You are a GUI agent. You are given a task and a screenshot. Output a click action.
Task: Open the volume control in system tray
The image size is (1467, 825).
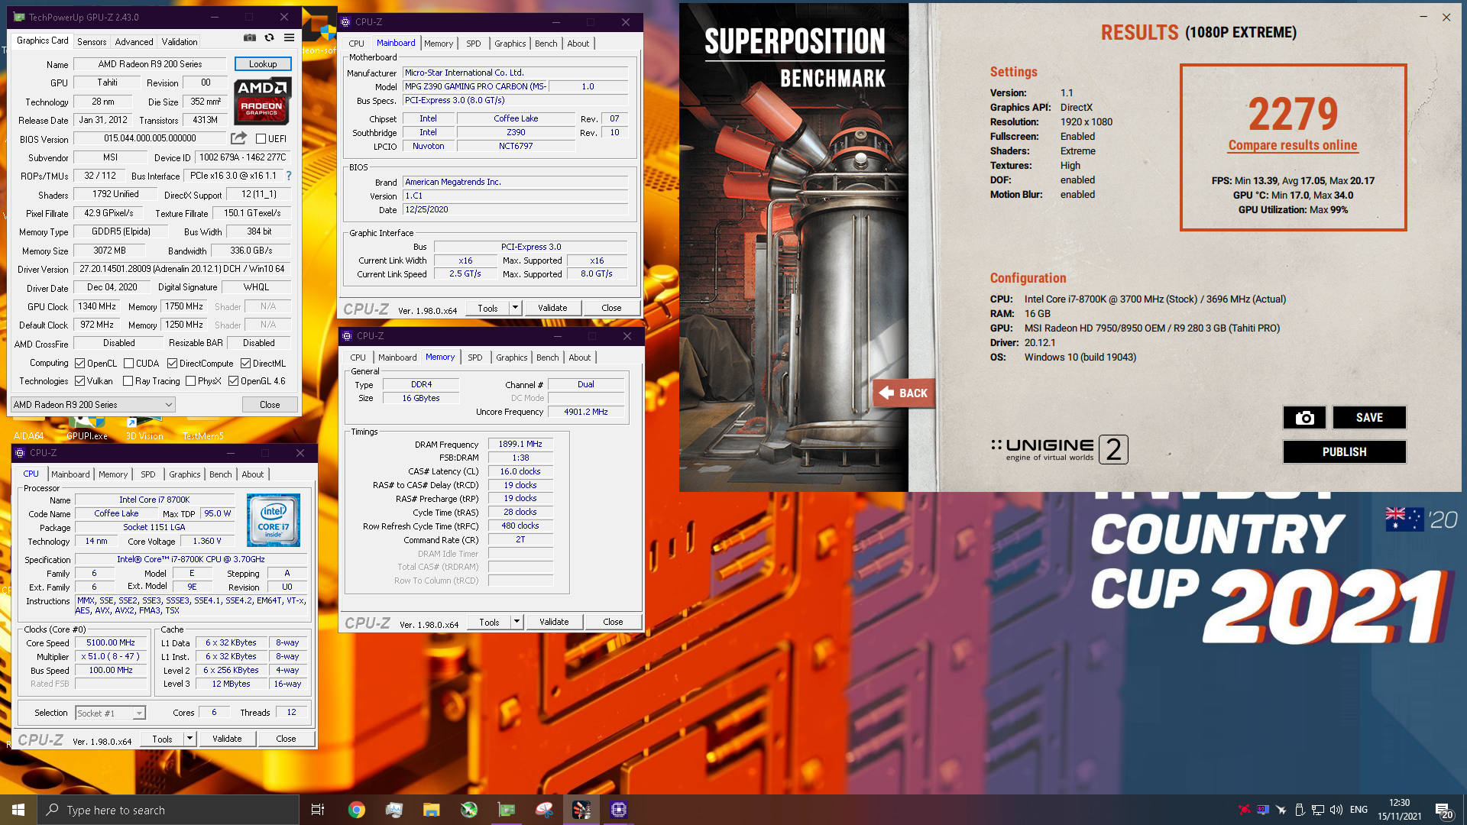1336,810
